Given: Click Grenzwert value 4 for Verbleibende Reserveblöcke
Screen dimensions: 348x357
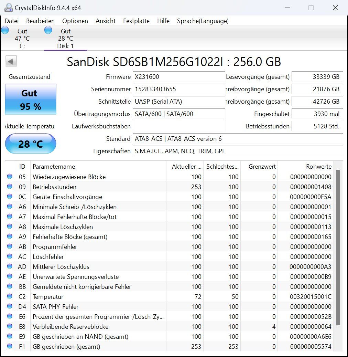Looking at the screenshot, I should pyautogui.click(x=274, y=326).
